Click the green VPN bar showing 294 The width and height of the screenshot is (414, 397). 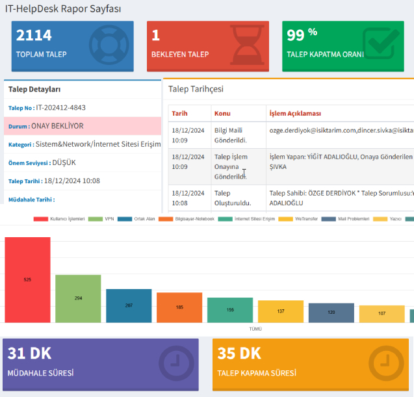point(78,299)
